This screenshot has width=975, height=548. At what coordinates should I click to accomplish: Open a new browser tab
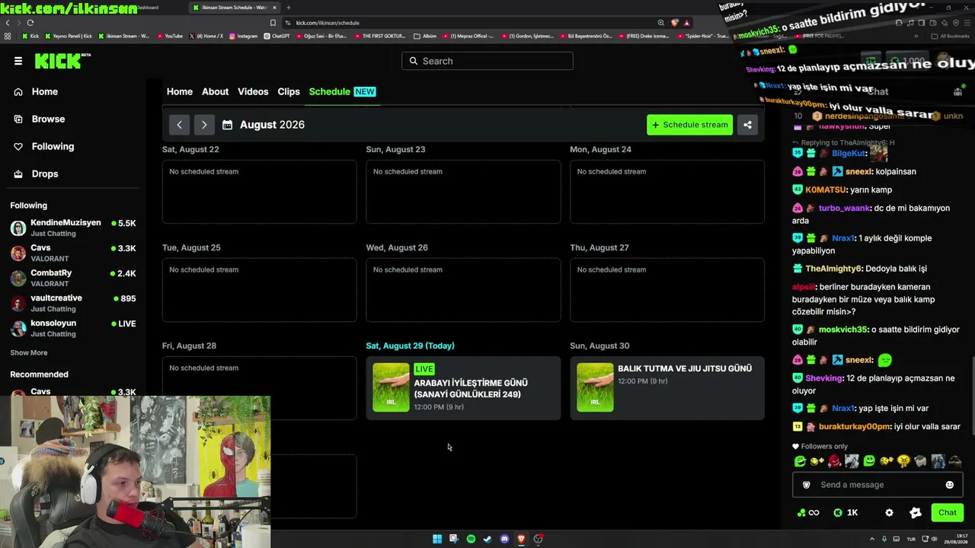tap(288, 8)
